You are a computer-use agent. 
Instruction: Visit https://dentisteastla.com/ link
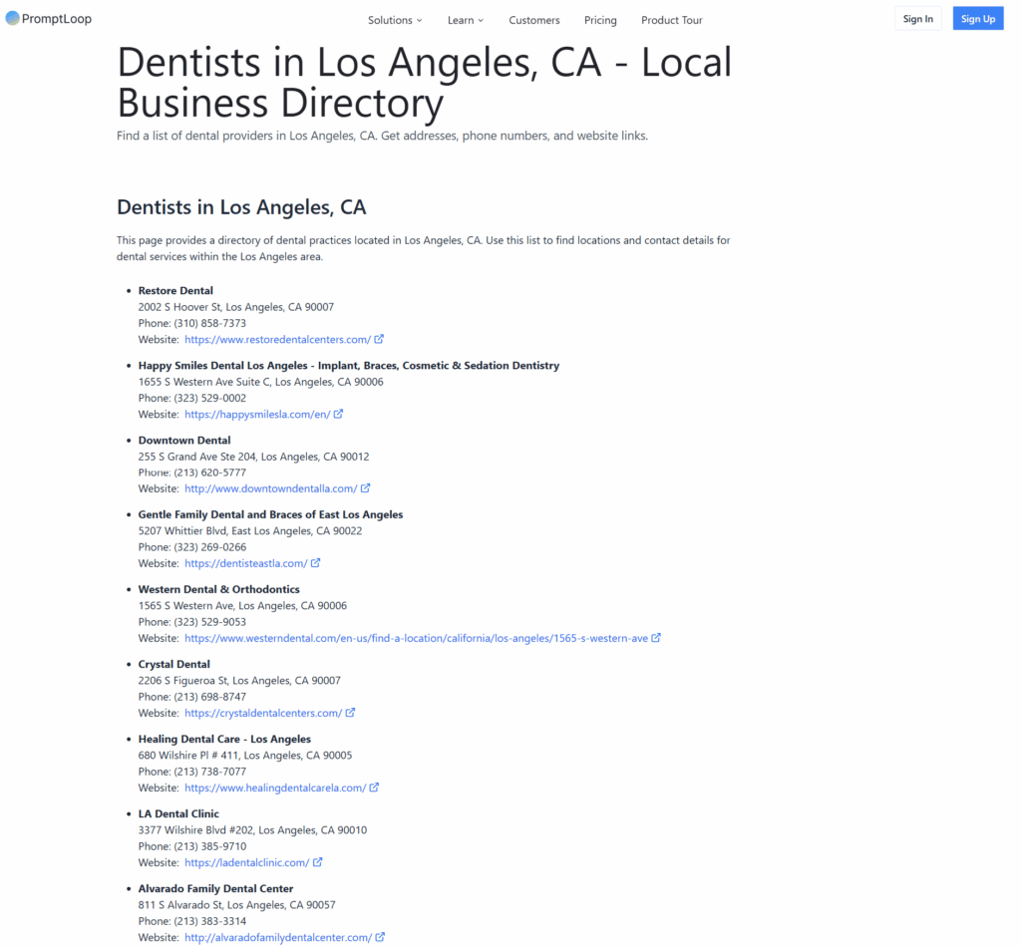246,563
